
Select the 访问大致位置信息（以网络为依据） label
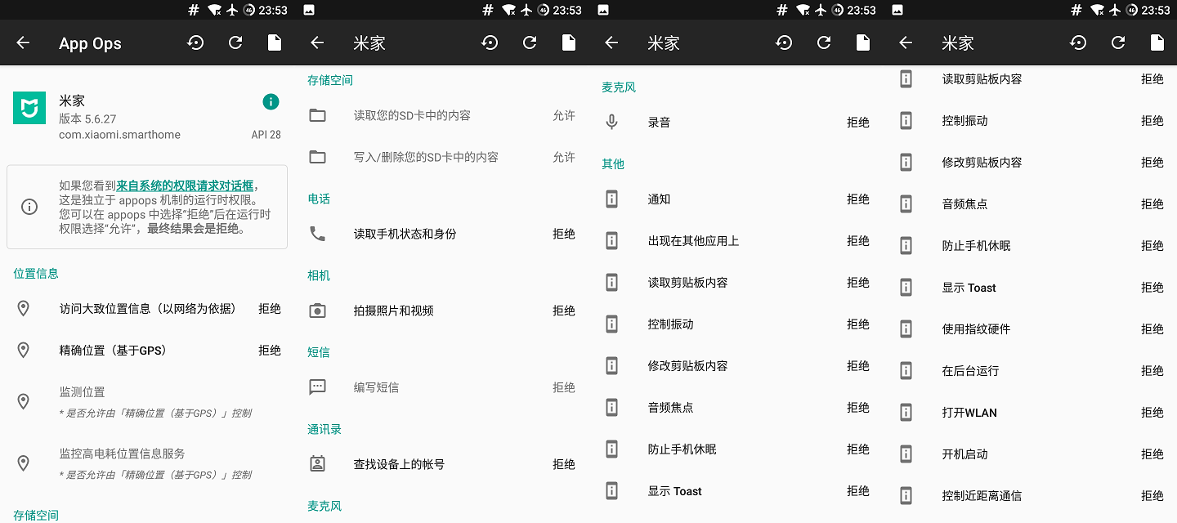(147, 309)
